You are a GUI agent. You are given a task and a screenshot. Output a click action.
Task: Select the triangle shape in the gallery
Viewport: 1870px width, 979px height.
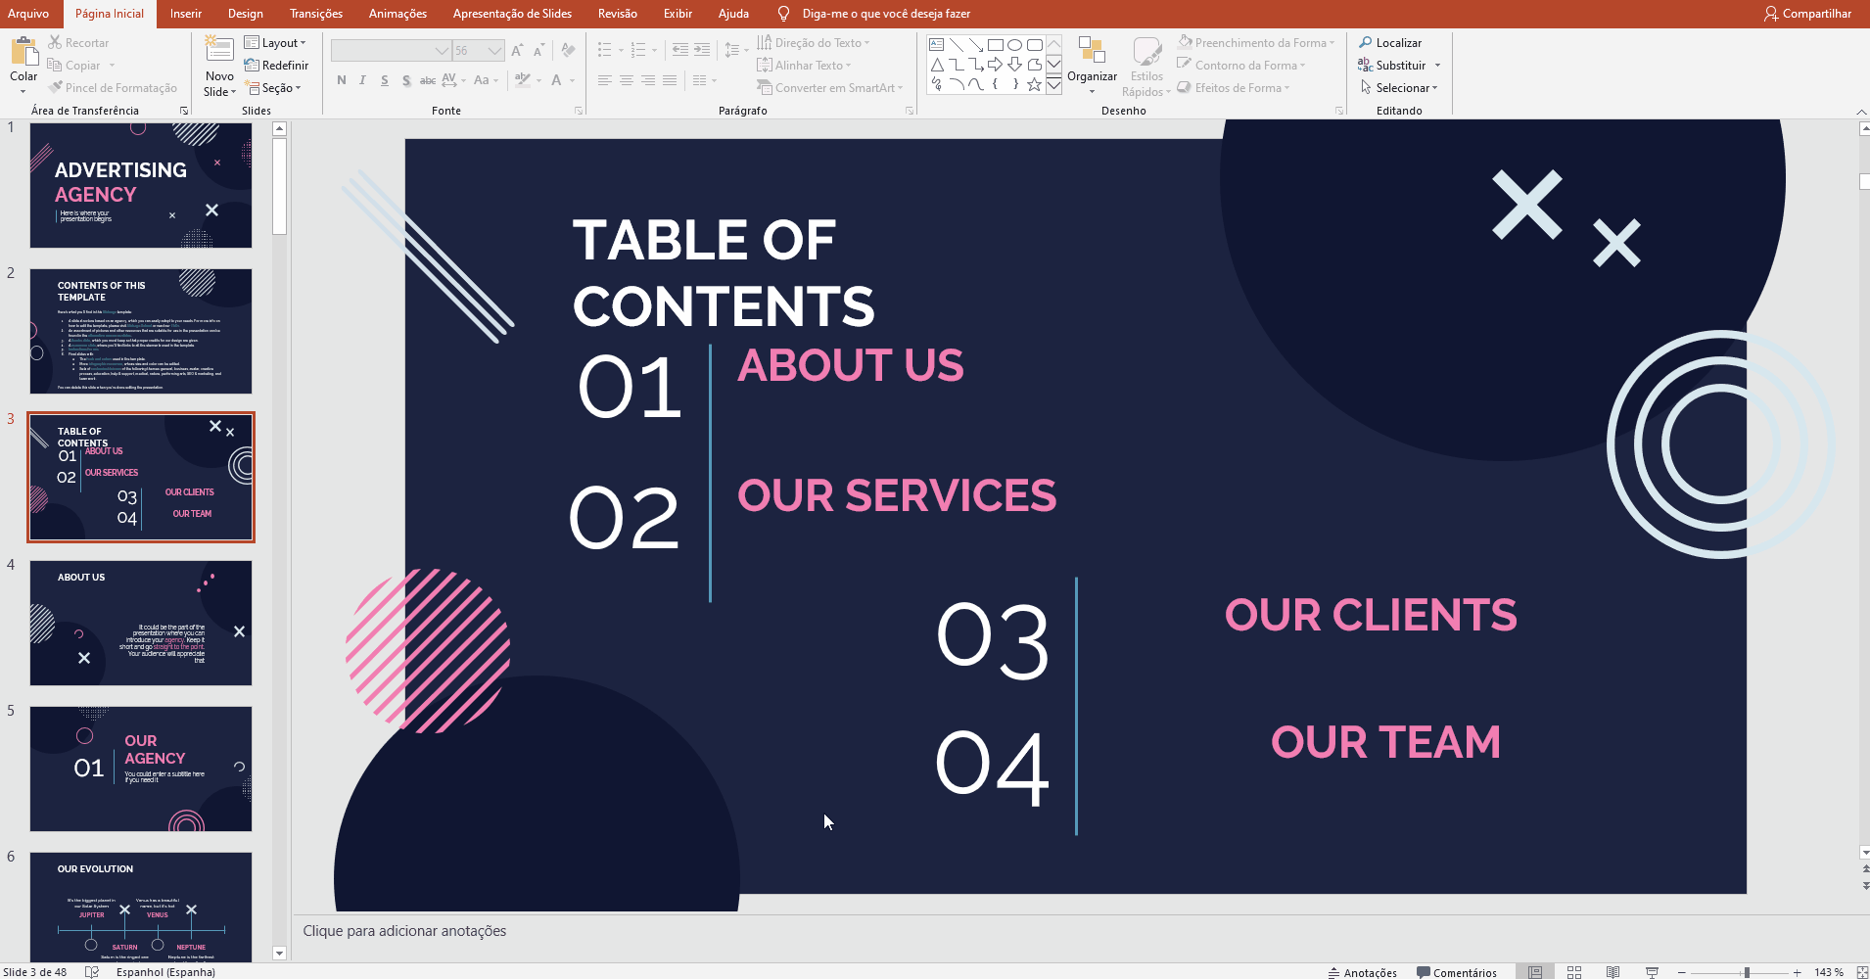pyautogui.click(x=937, y=65)
